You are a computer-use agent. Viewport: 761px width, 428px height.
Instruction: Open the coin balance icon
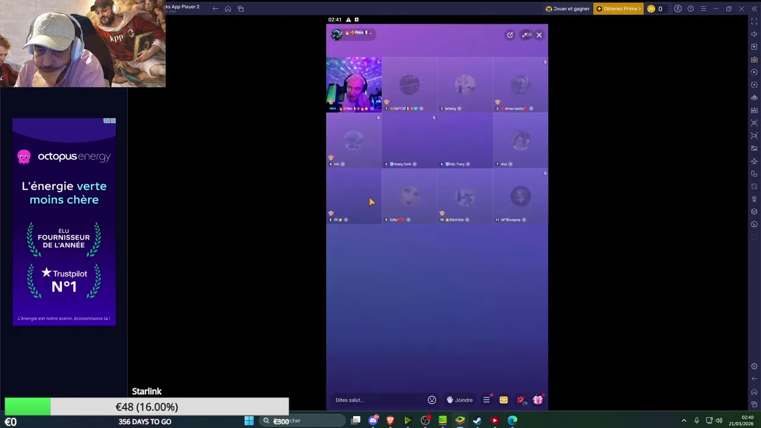coord(652,9)
